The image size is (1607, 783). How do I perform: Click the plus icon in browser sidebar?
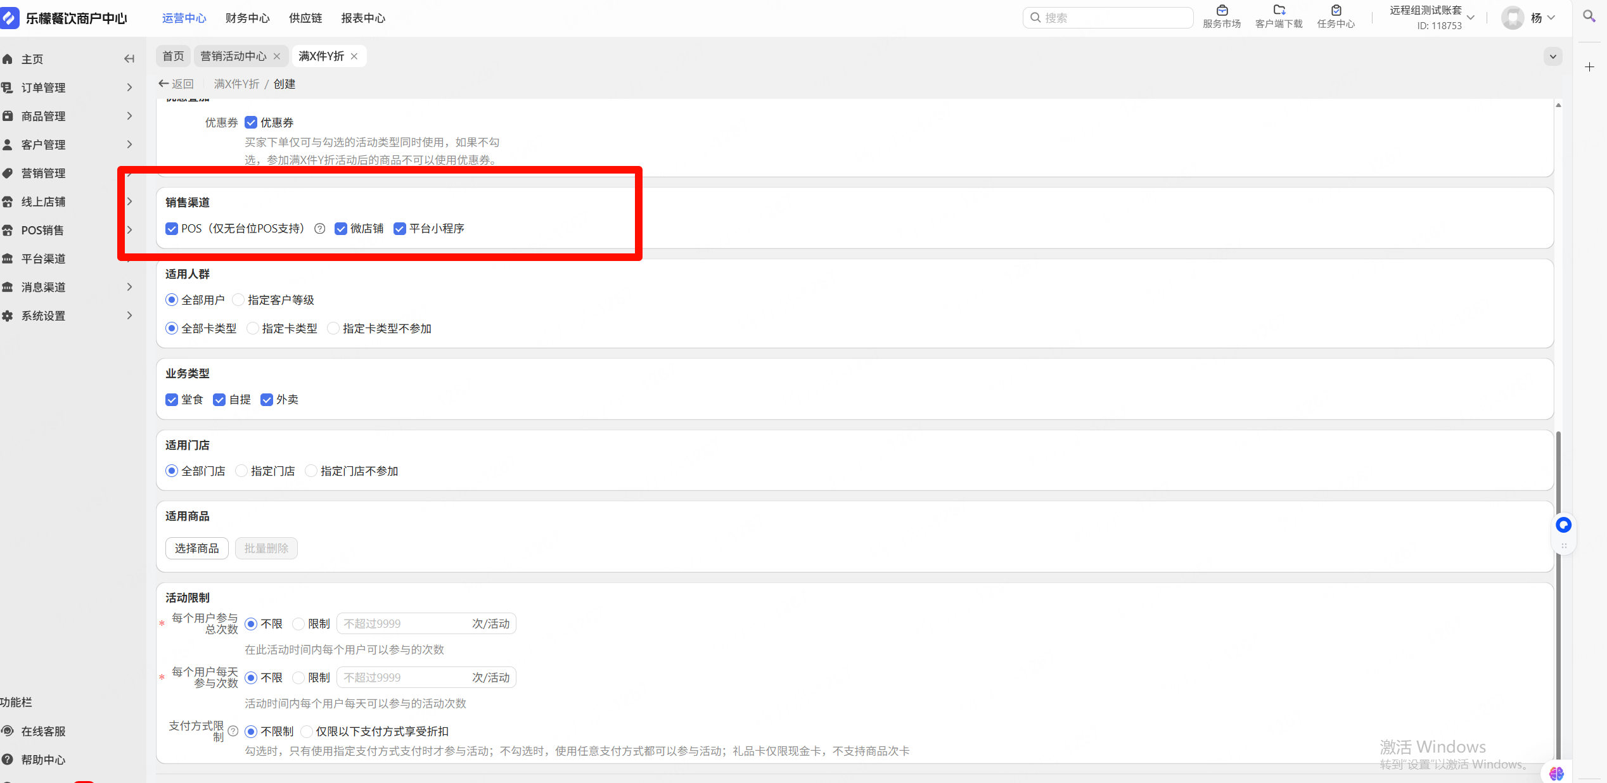[1589, 67]
